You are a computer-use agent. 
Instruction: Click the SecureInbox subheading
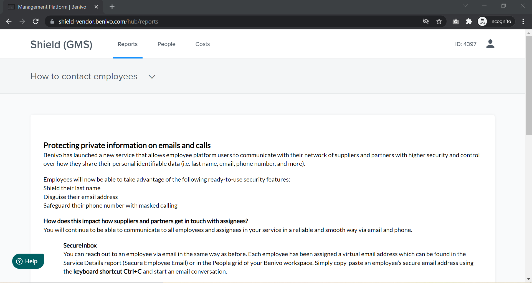pos(80,245)
